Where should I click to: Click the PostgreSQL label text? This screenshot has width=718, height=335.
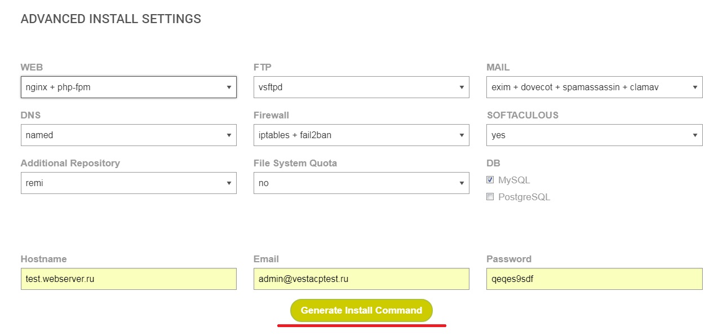point(524,197)
